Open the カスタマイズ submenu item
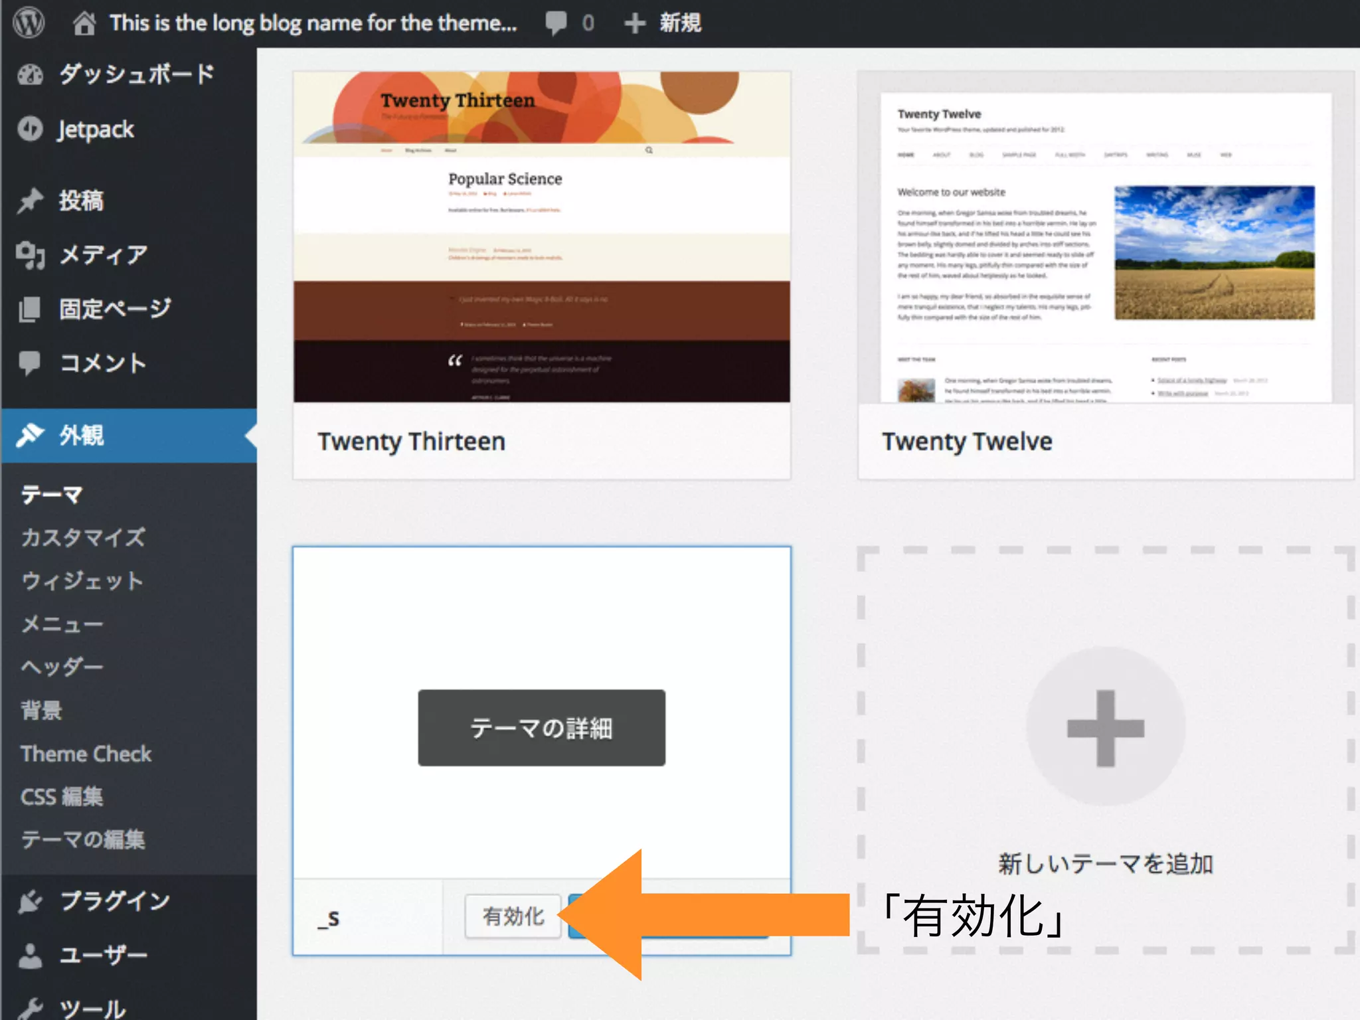This screenshot has width=1360, height=1020. [x=83, y=537]
